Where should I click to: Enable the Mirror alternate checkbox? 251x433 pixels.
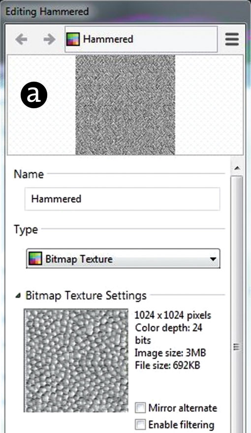[140, 407]
